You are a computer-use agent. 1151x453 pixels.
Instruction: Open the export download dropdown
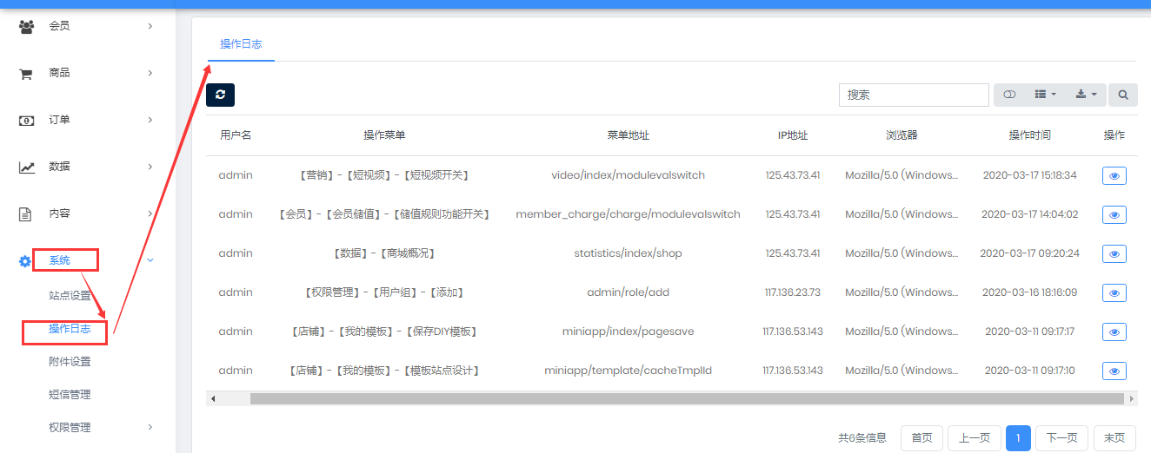pyautogui.click(x=1086, y=95)
